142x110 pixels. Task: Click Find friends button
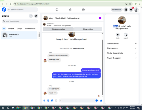point(117,10)
